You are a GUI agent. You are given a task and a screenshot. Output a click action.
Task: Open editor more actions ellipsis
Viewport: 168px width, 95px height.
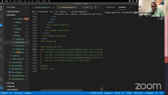coord(99,7)
